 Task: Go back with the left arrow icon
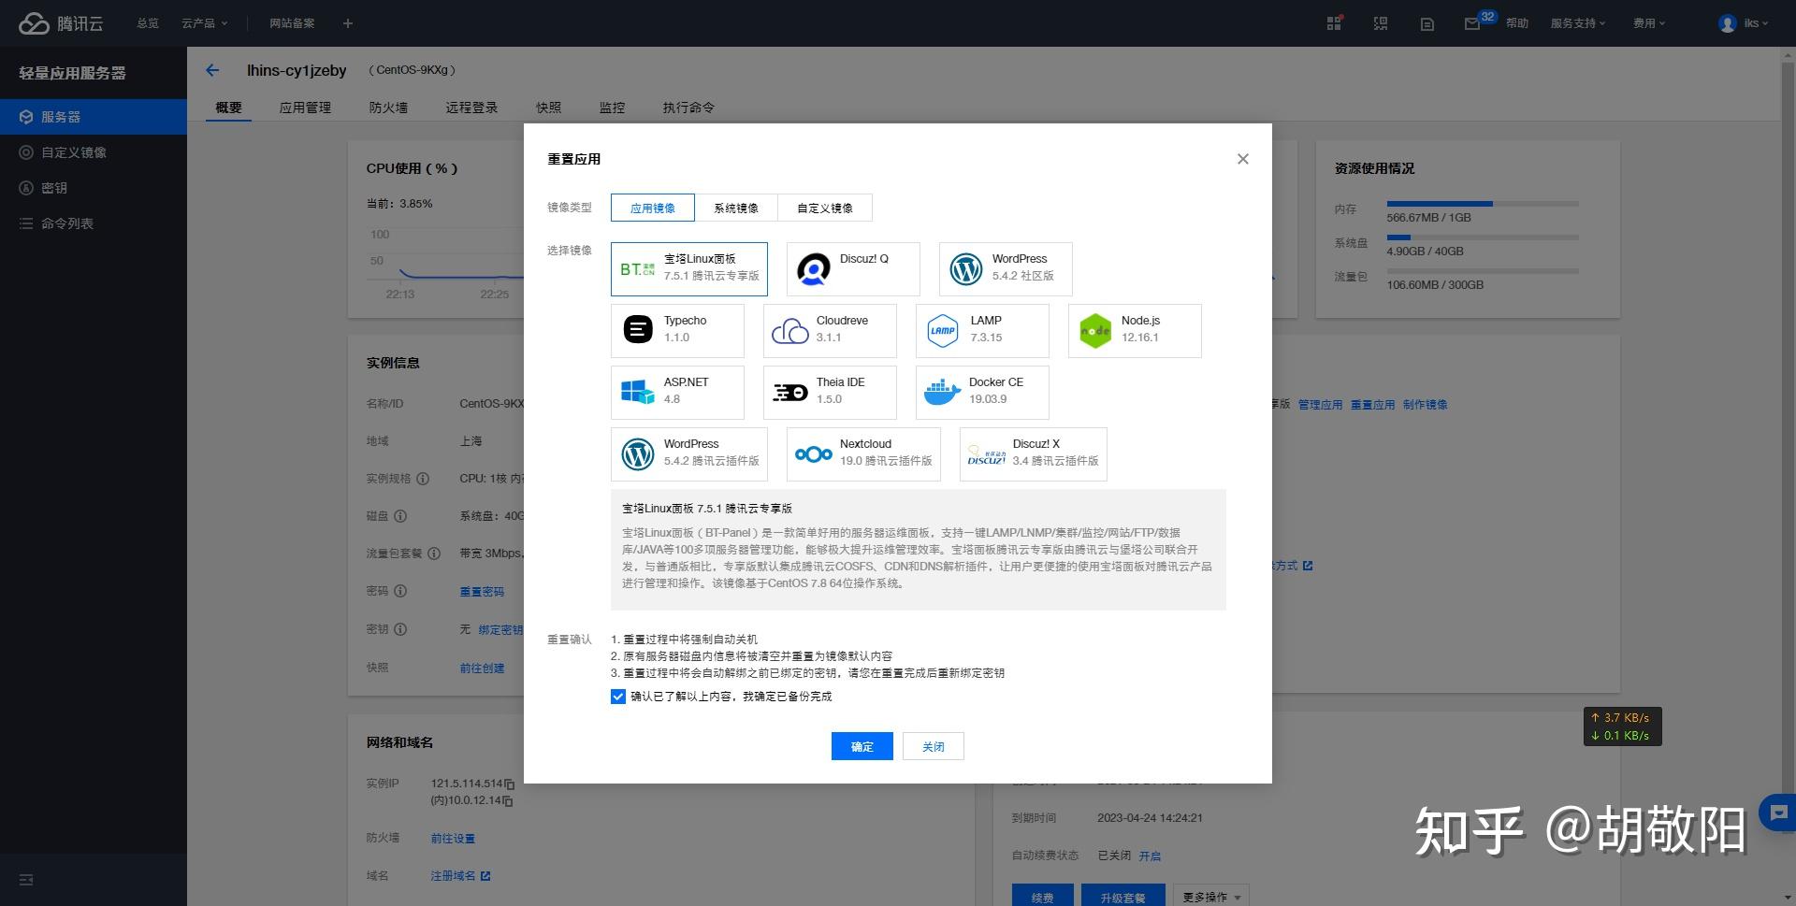pyautogui.click(x=212, y=70)
